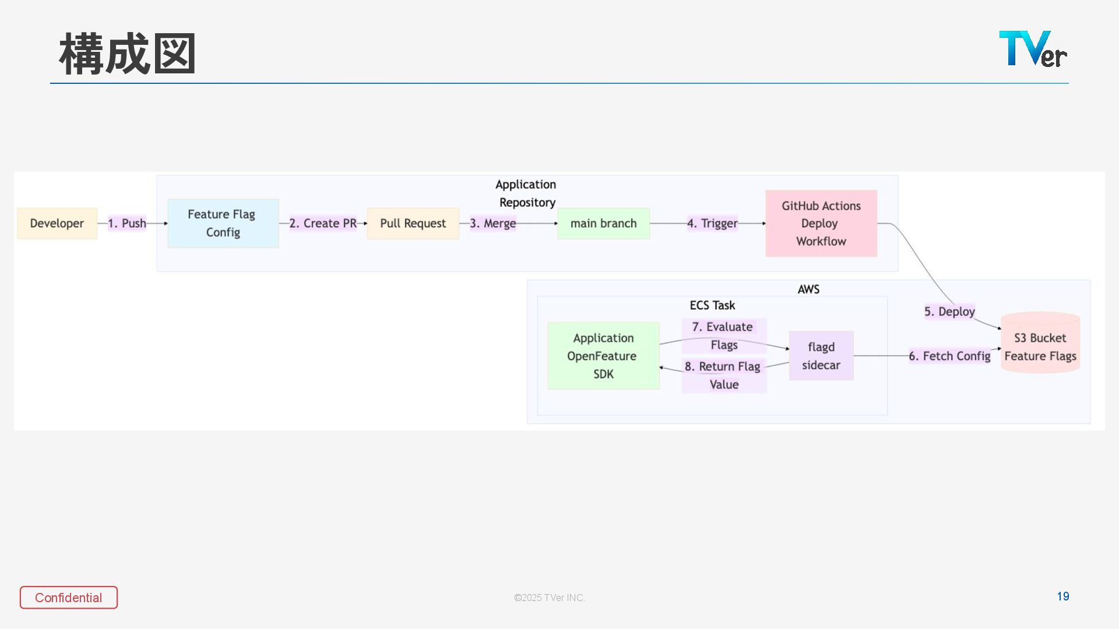Click the '5. Deploy' label
This screenshot has width=1119, height=629.
(x=949, y=312)
